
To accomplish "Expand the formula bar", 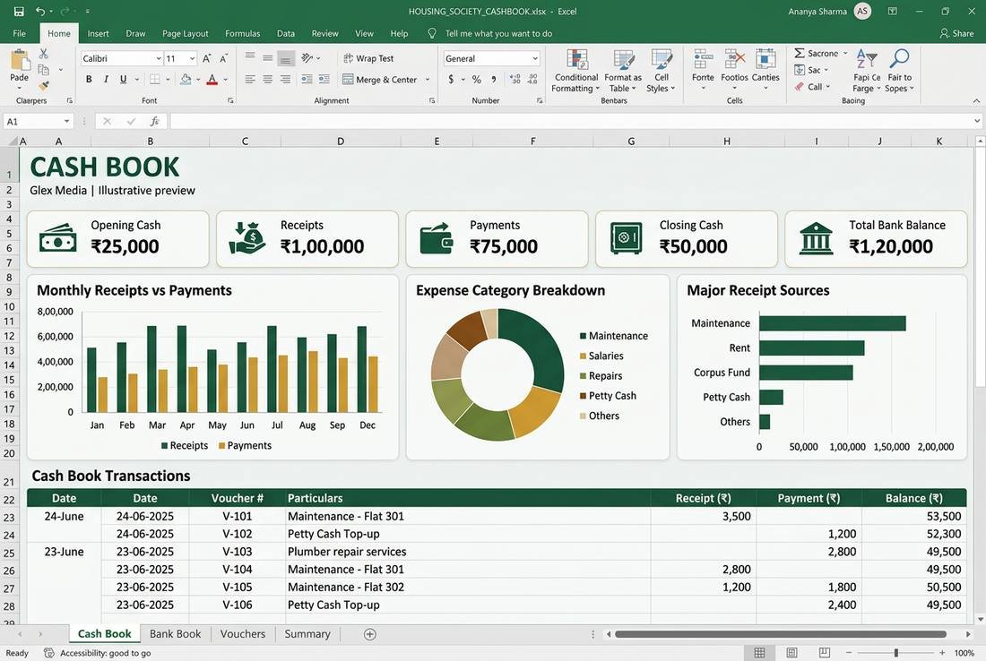I will tap(976, 121).
